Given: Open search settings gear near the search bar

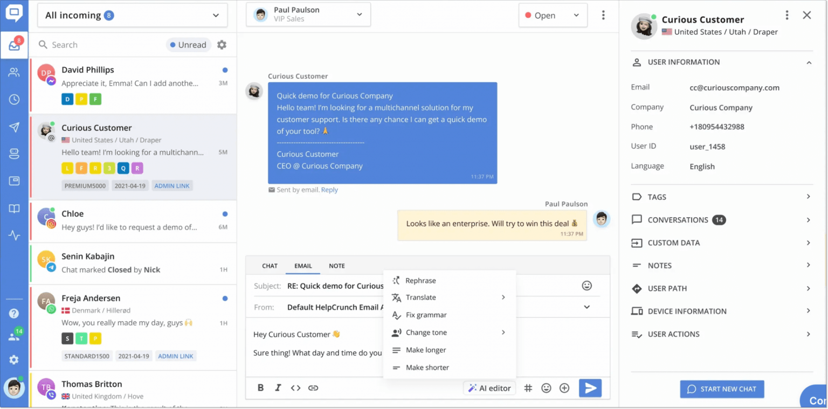Looking at the screenshot, I should point(222,45).
